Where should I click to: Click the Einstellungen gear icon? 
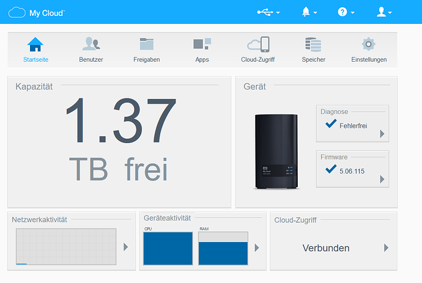[x=368, y=44]
